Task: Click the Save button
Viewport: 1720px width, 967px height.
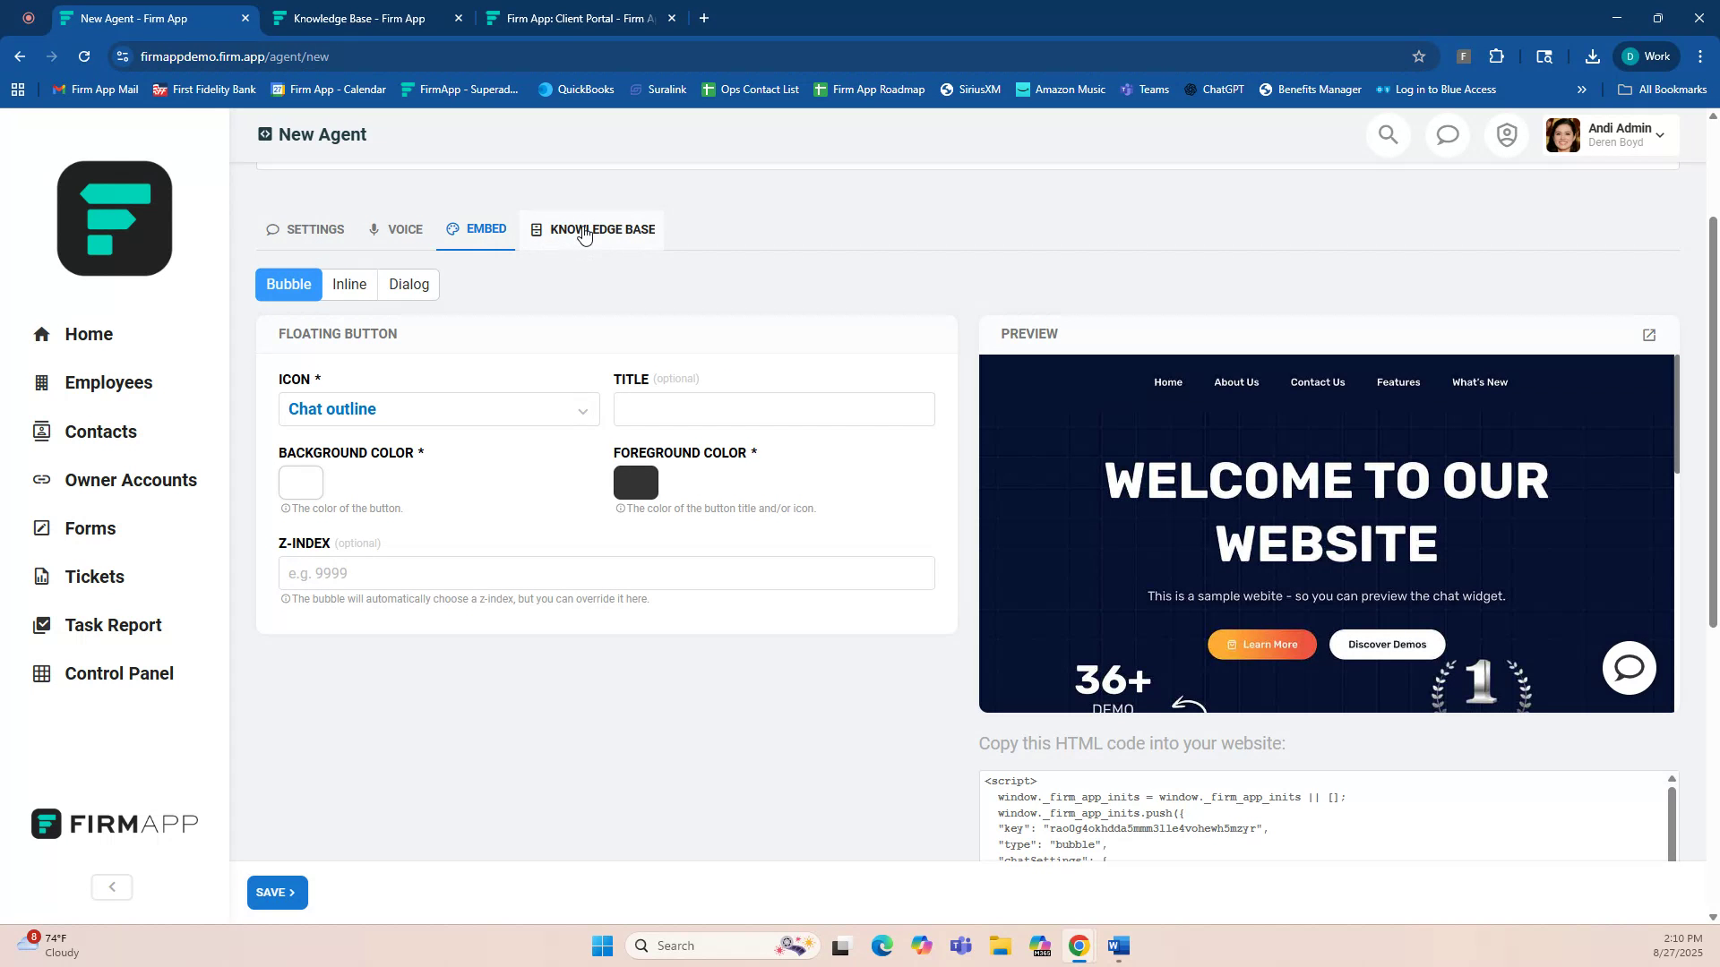Action: pos(277,892)
